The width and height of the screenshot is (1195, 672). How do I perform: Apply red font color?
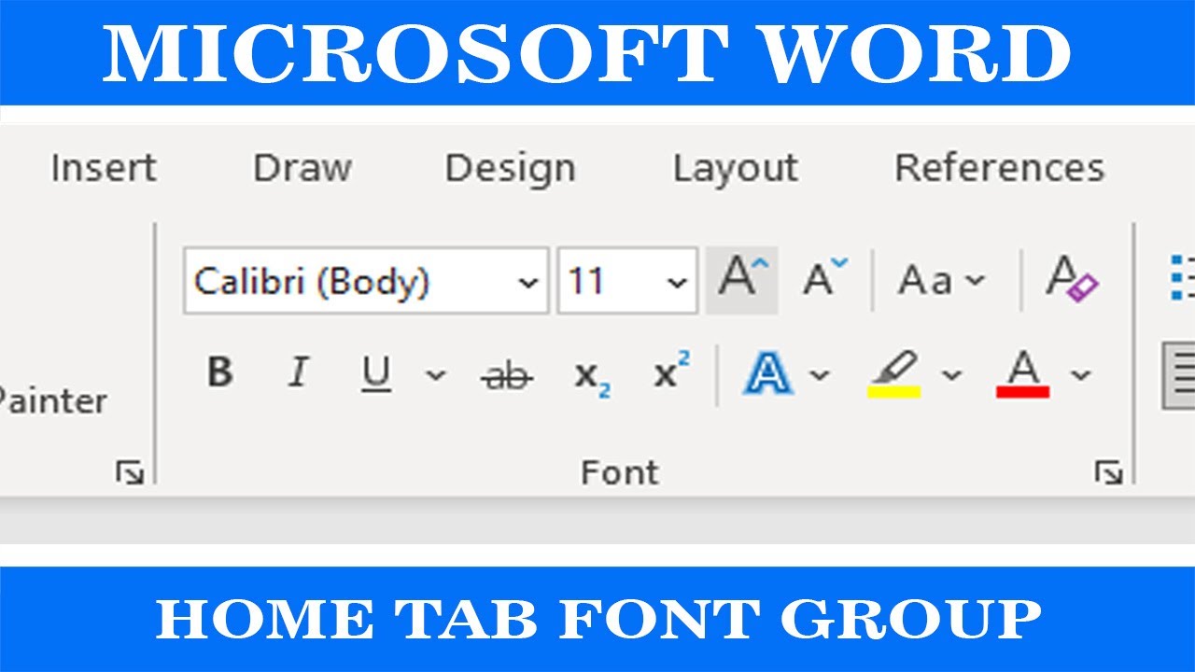[1023, 374]
